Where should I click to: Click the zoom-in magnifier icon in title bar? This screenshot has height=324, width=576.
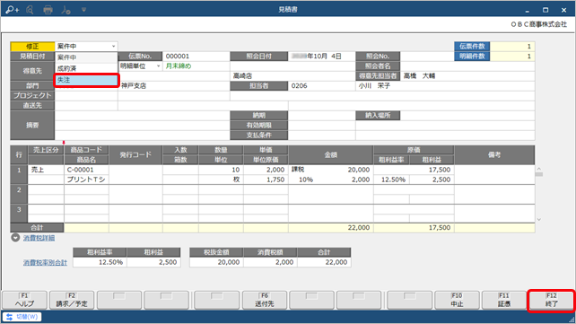click(x=13, y=10)
